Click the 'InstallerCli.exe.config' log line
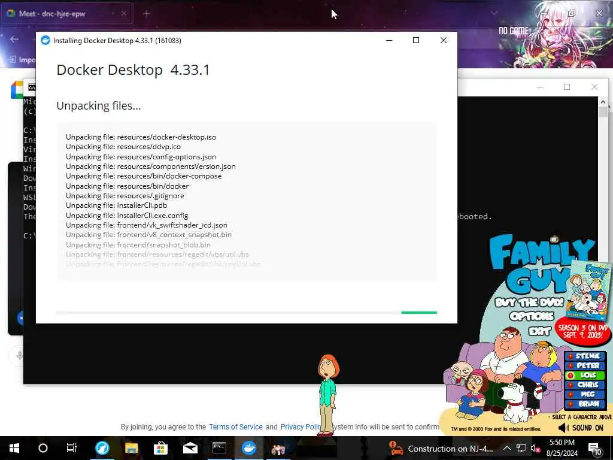This screenshot has height=460, width=613. click(x=127, y=215)
